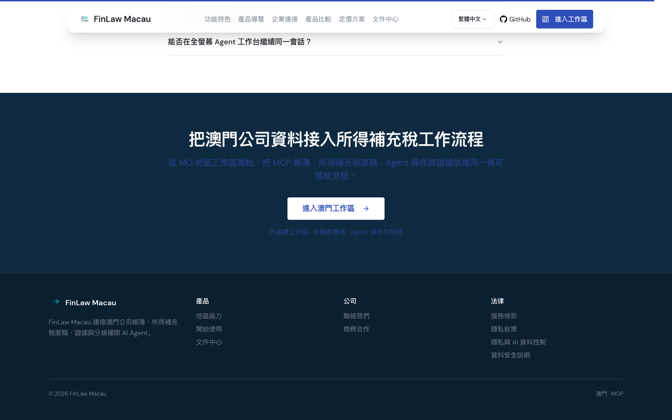Click the grid icon on 進入工作區 button
672x420 pixels.
[x=546, y=19]
